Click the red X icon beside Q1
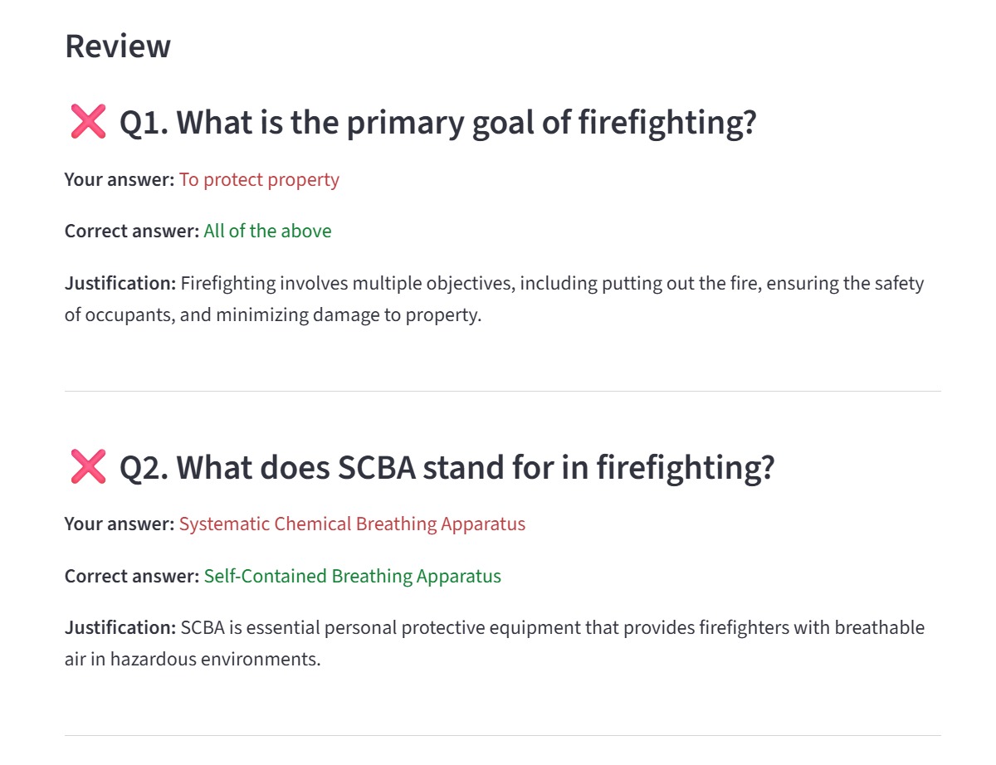This screenshot has width=996, height=765. point(88,122)
